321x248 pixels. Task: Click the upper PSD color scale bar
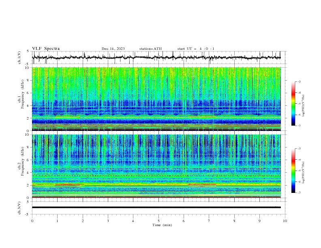coord(293,104)
